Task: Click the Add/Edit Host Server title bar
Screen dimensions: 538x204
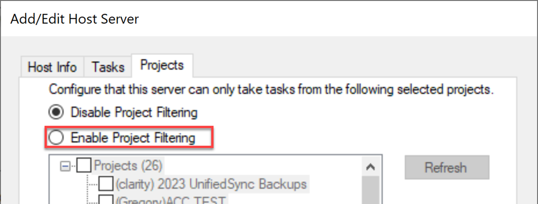Action: point(246,19)
